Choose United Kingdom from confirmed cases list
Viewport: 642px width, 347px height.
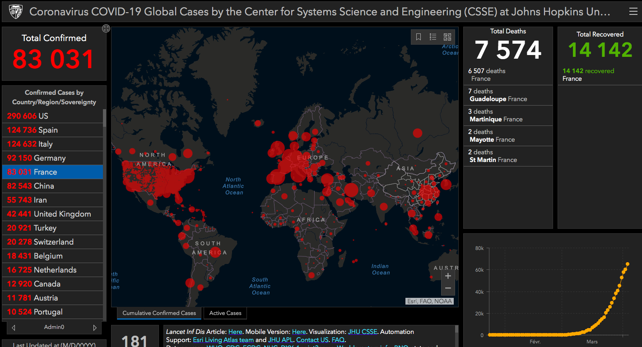(52, 214)
